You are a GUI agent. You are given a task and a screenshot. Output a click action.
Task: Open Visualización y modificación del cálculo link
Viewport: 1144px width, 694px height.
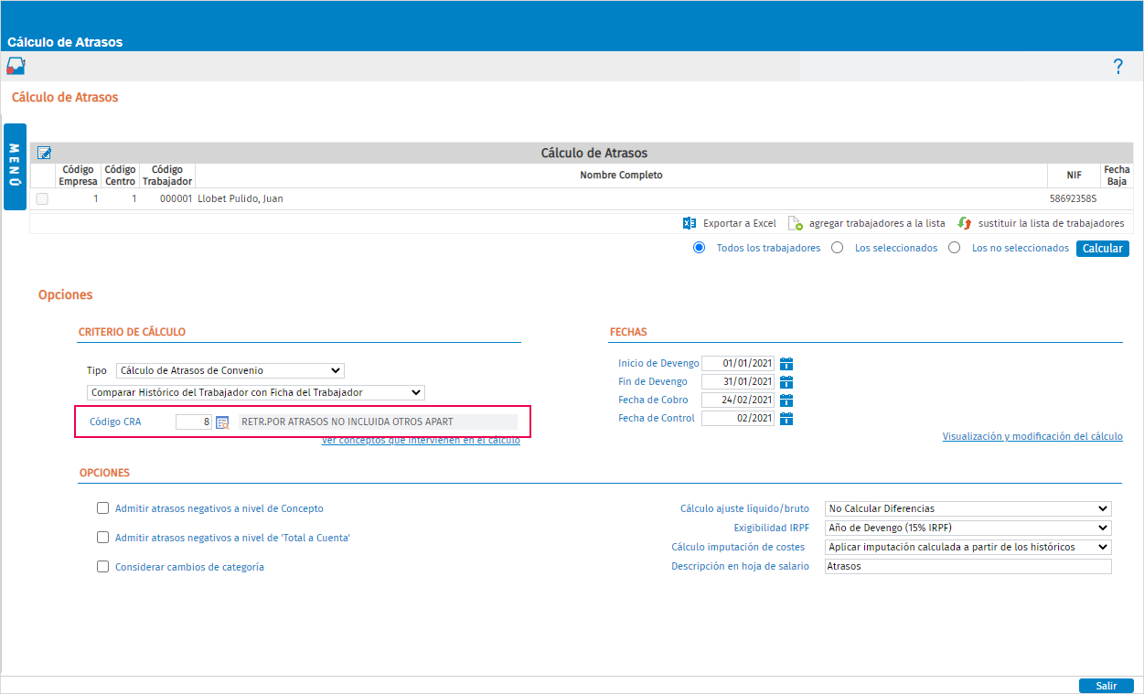pyautogui.click(x=1032, y=436)
